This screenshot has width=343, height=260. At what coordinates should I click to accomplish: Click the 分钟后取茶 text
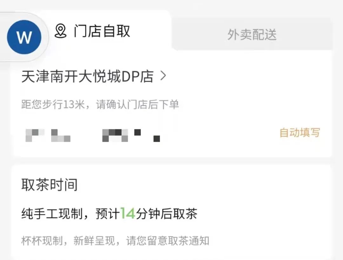click(167, 213)
